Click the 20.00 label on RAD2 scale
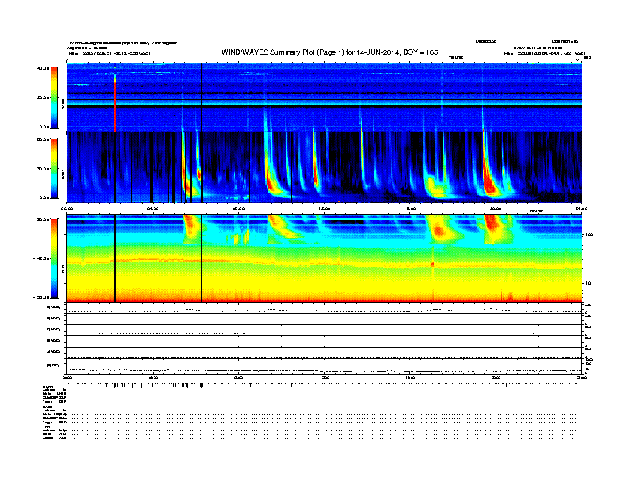Image resolution: width=627 pixels, height=485 pixels. pos(43,97)
